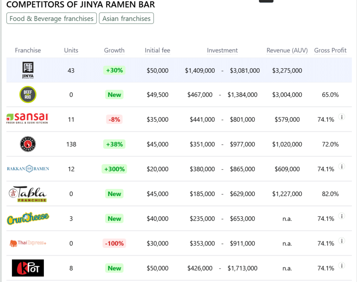Click Beef-a-Roo's New growth badge
357x282 pixels.
click(114, 95)
